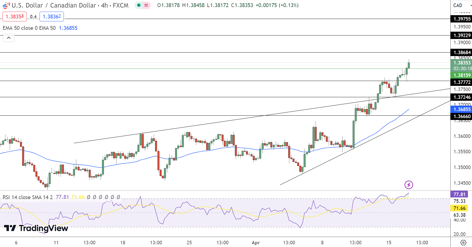Click the TradingView logo

[36, 228]
